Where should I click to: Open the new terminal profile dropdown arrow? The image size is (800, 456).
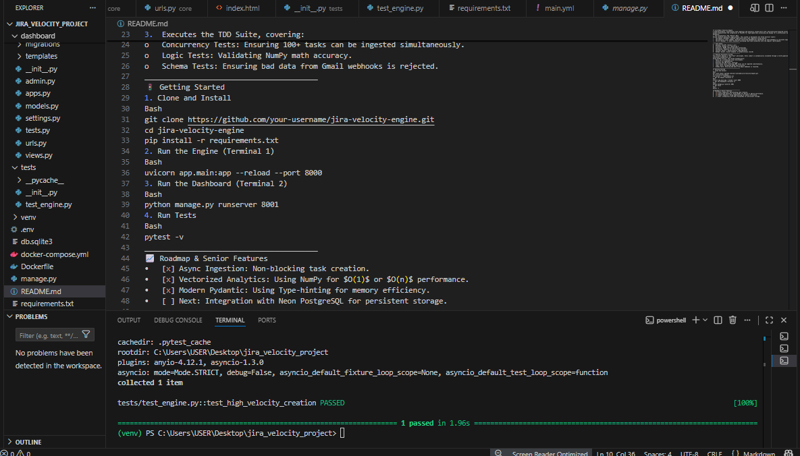705,320
